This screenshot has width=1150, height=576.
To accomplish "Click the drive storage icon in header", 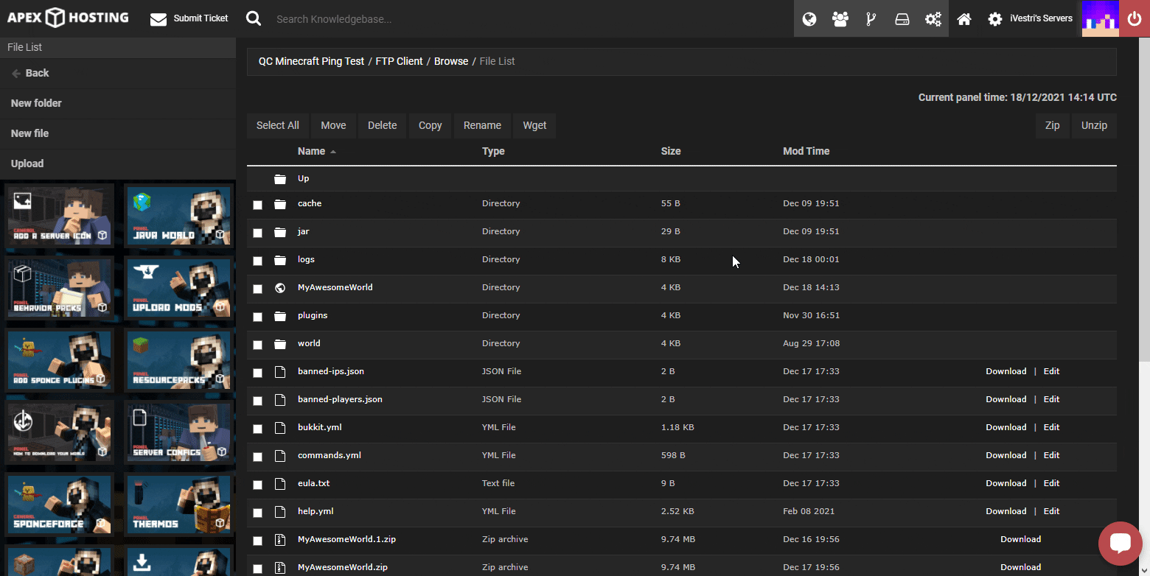I will pos(902,19).
